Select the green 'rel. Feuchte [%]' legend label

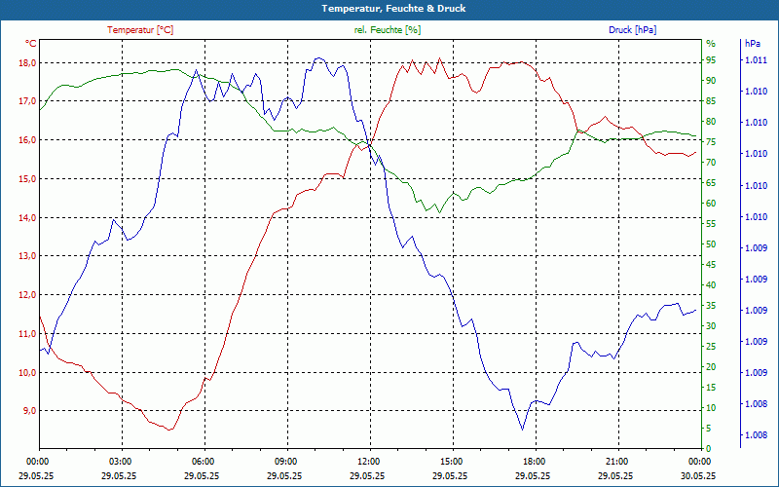(388, 30)
